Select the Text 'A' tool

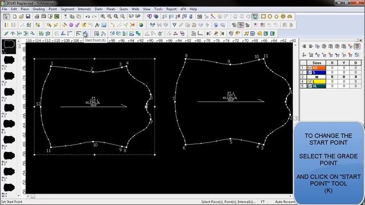click(97, 25)
